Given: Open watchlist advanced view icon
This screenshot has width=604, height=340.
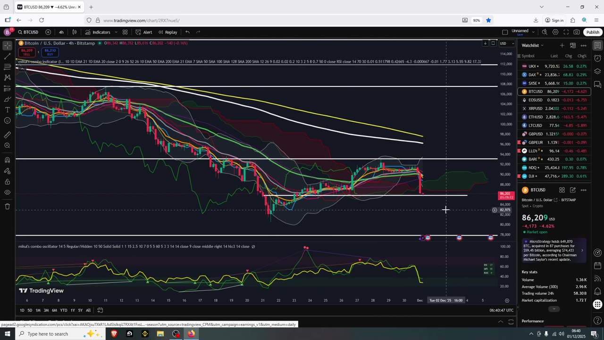Looking at the screenshot, I should pos(573,45).
